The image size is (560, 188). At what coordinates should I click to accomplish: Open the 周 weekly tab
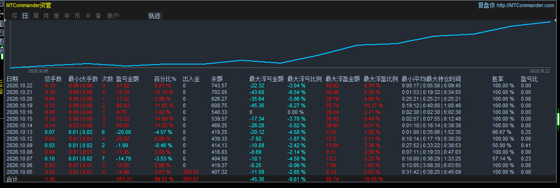(x=36, y=16)
